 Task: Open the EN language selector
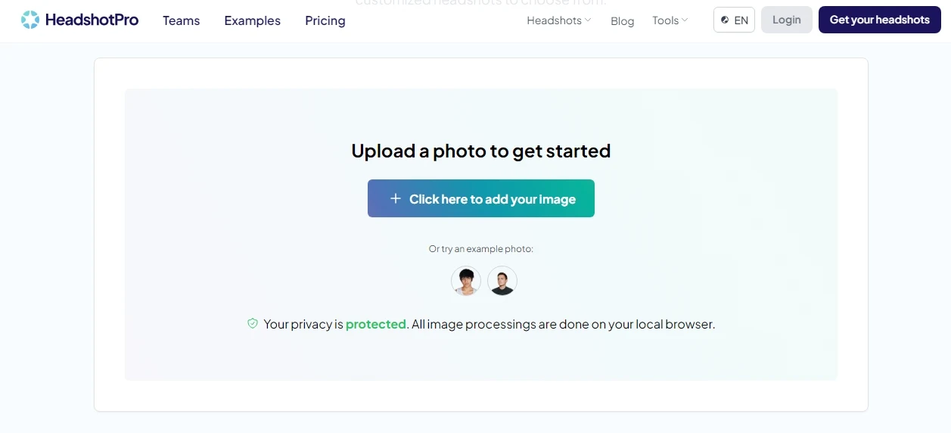[734, 20]
